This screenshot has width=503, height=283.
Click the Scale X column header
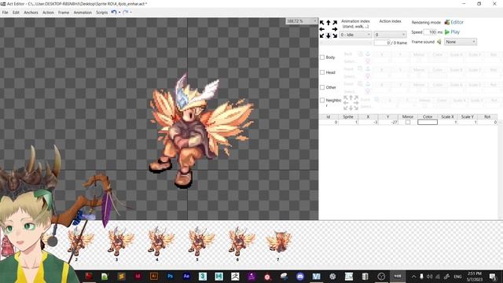447,117
